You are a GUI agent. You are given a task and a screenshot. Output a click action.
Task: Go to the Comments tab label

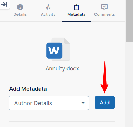tap(105, 14)
